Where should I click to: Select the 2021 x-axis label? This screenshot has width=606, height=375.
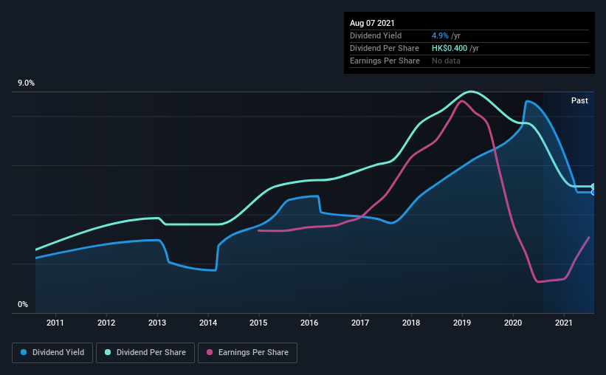coord(563,323)
